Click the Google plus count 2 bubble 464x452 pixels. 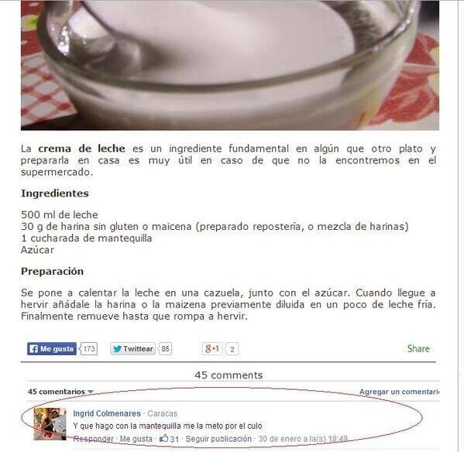pos(232,349)
